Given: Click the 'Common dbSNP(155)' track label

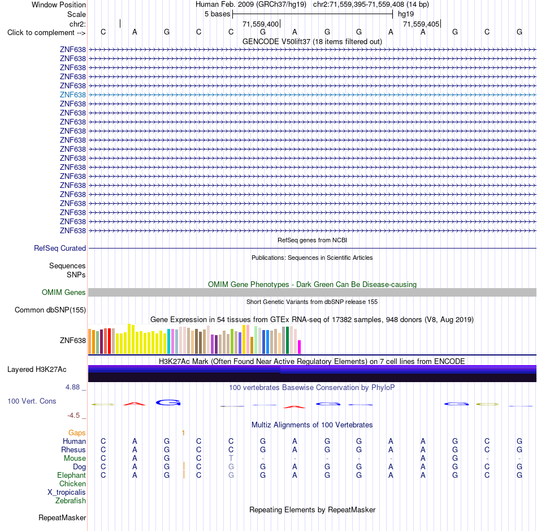Looking at the screenshot, I should tap(50, 310).
